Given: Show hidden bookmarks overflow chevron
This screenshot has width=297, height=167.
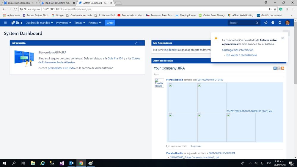Looking at the screenshot, I should pos(292,15).
